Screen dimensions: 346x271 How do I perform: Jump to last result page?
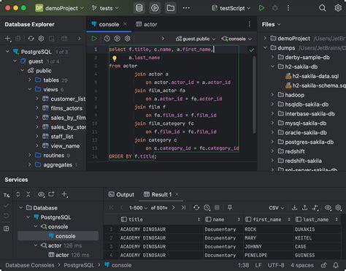point(183,207)
